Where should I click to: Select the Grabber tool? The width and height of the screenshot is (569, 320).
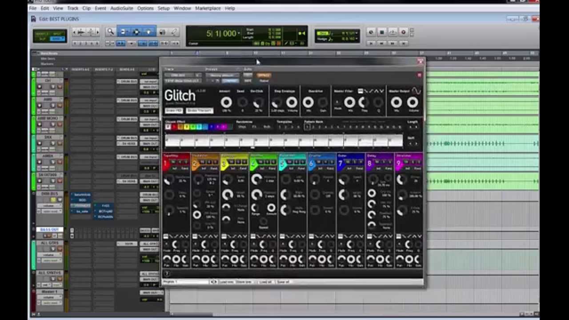pos(148,32)
